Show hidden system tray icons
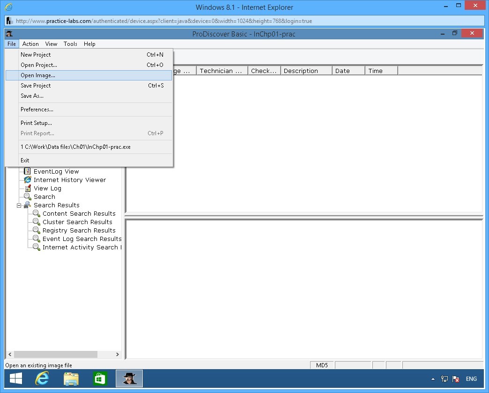489x393 pixels. click(433, 379)
